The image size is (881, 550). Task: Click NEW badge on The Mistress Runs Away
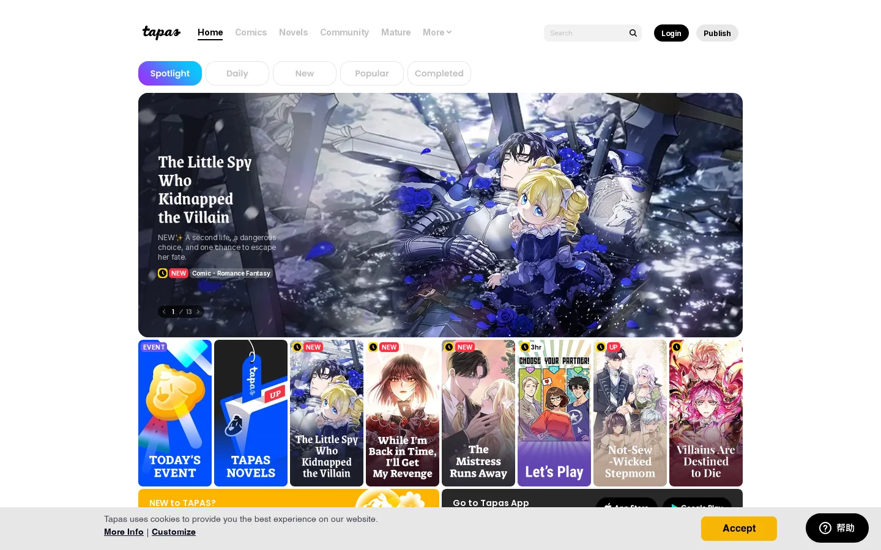pos(465,347)
